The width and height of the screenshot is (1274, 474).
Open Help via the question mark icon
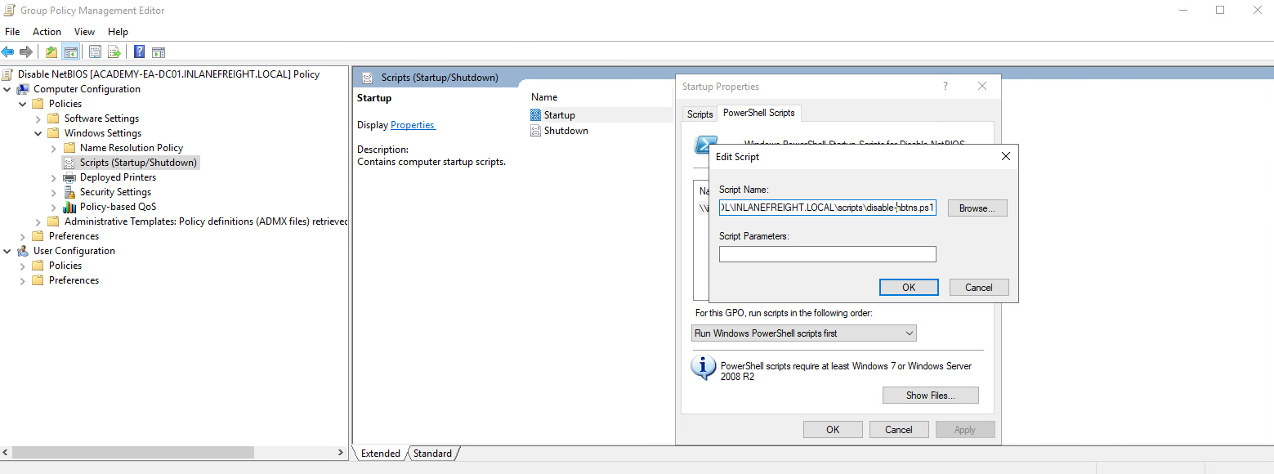pos(139,52)
